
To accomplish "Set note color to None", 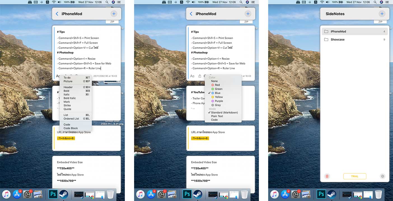I will [x=214, y=81].
